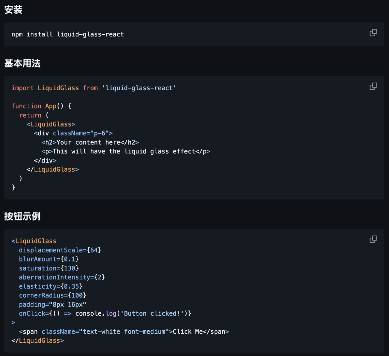
Task: Click the 'function App() {' line
Action: pyautogui.click(x=41, y=106)
